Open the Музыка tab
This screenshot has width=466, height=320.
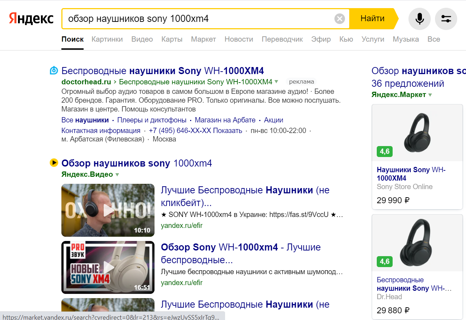[x=406, y=39]
